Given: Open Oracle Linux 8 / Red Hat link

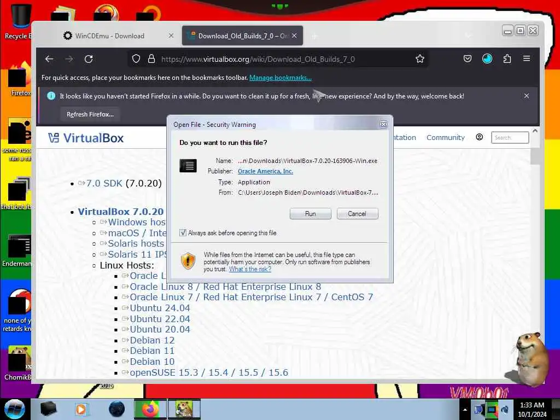Looking at the screenshot, I should click(x=225, y=287).
